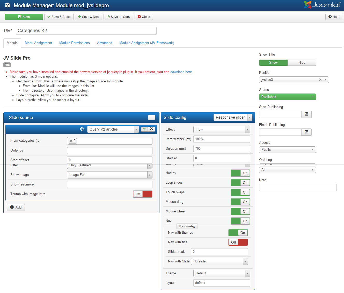
Task: Click the Module Manager cube icon
Action: click(7, 5)
